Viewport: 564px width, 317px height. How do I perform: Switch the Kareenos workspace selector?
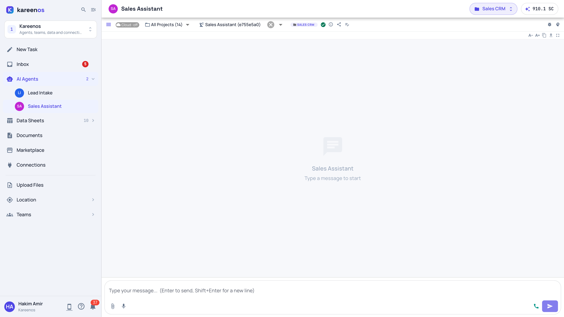pos(51,29)
